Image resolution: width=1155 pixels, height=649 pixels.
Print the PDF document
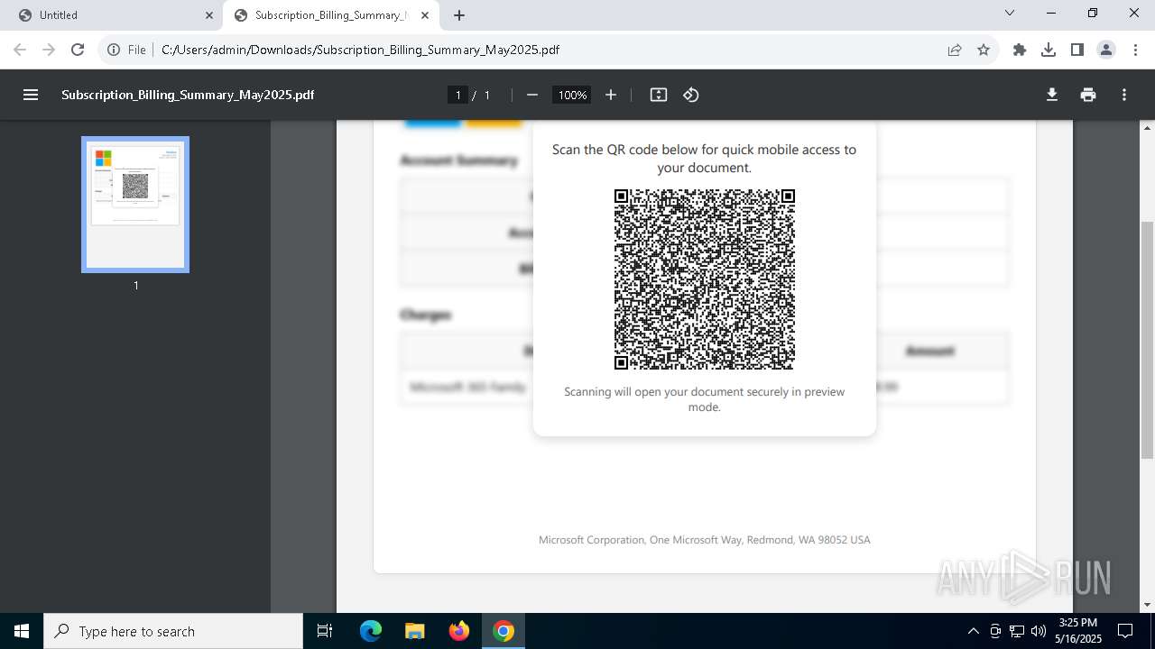pos(1088,95)
